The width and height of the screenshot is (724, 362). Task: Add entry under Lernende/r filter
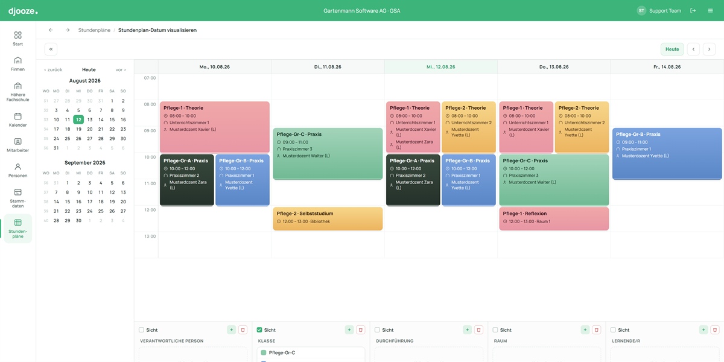pyautogui.click(x=703, y=330)
